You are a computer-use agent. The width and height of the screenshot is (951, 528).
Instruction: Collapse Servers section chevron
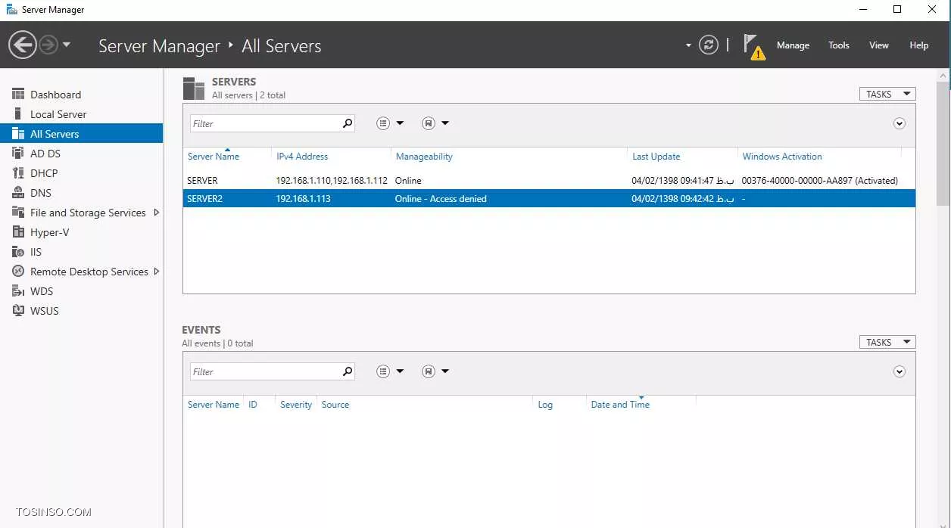tap(900, 123)
